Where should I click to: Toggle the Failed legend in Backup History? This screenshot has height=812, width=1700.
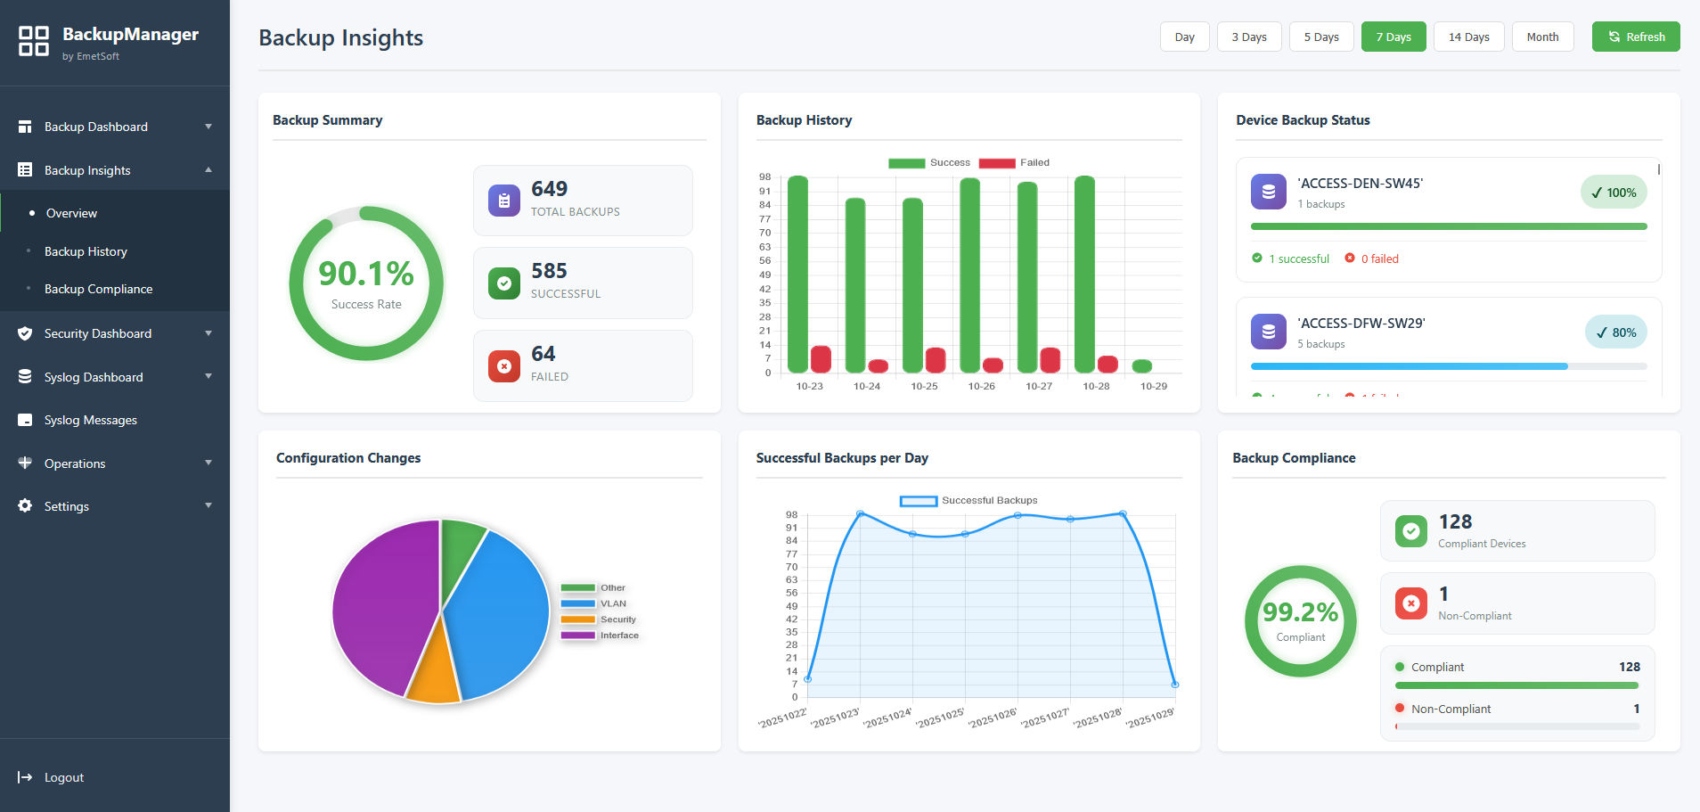click(1016, 162)
